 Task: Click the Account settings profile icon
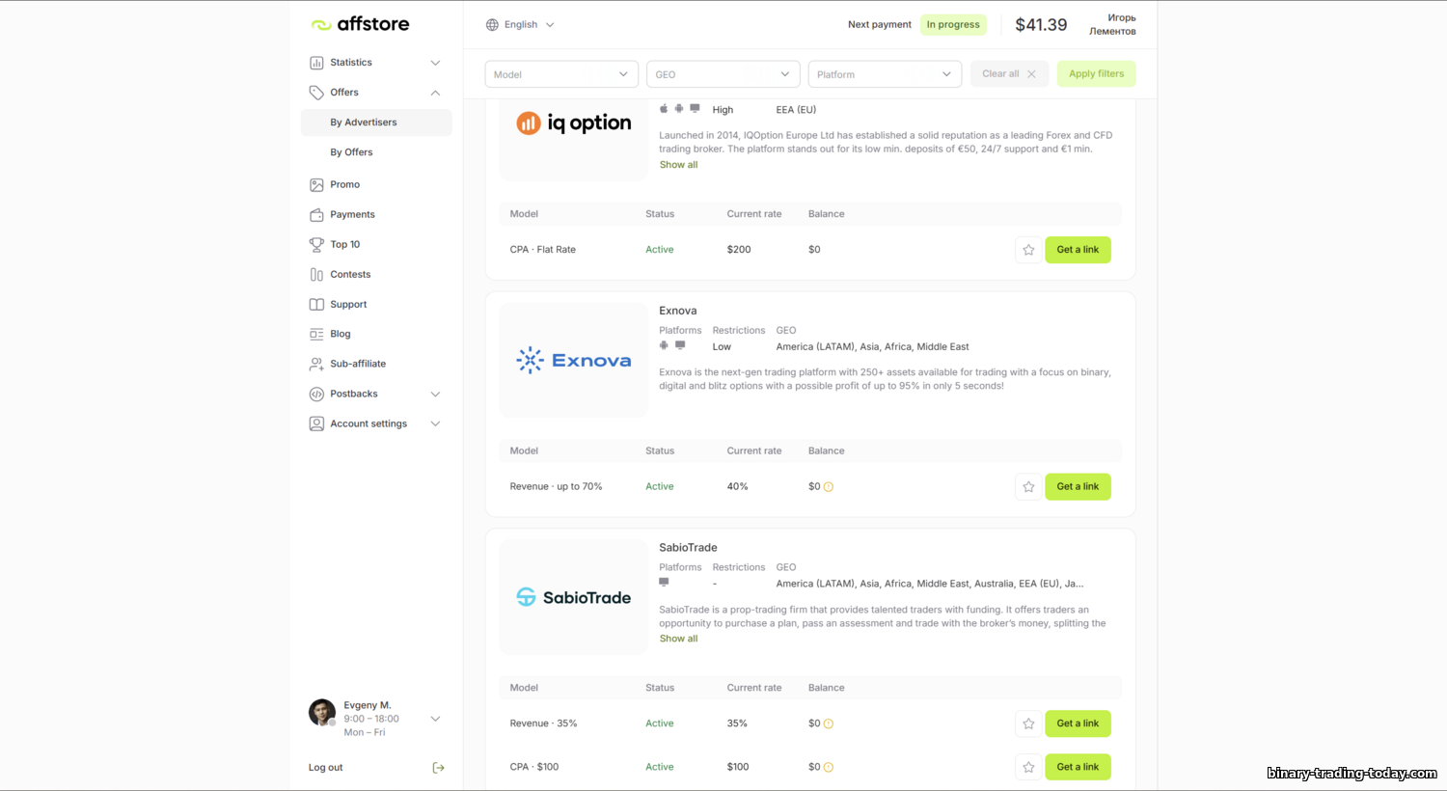pyautogui.click(x=316, y=423)
